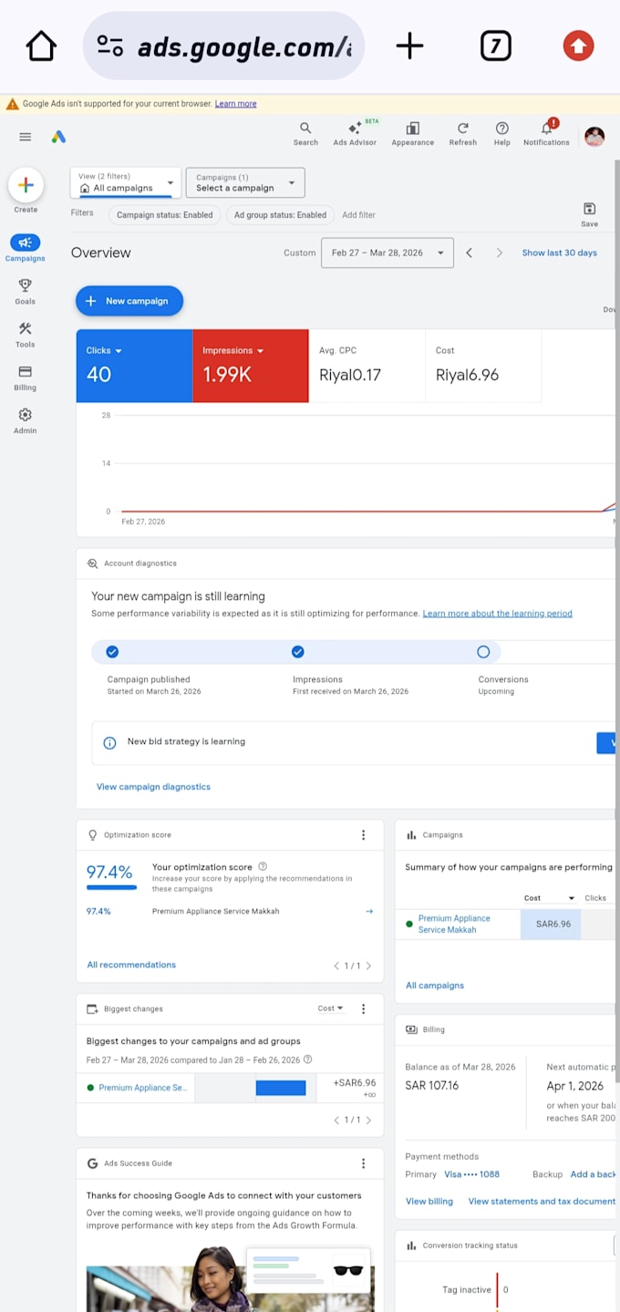Open Notifications bell
The height and width of the screenshot is (1312, 620).
[546, 134]
